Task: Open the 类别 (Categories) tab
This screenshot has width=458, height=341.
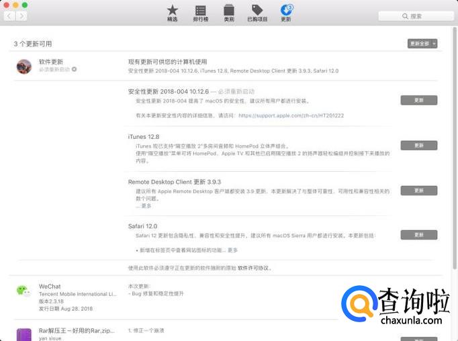Action: click(229, 13)
